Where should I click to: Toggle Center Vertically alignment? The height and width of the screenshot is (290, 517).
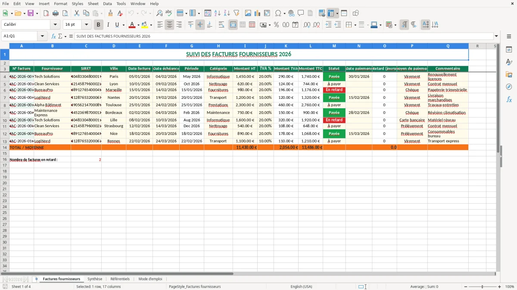tap(200, 25)
